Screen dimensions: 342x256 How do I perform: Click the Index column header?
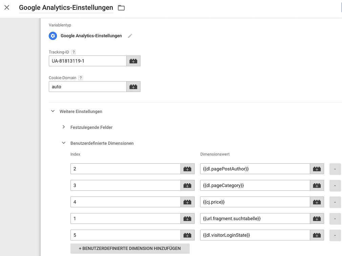pos(75,154)
